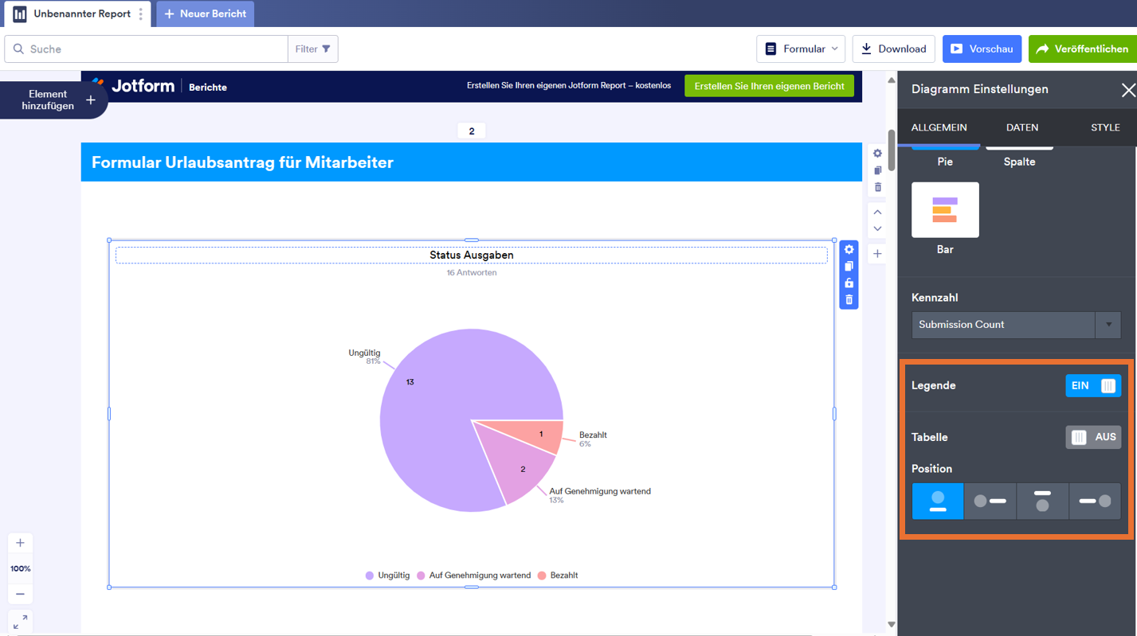
Task: Click the 16 Antworten subtitle
Action: [472, 273]
